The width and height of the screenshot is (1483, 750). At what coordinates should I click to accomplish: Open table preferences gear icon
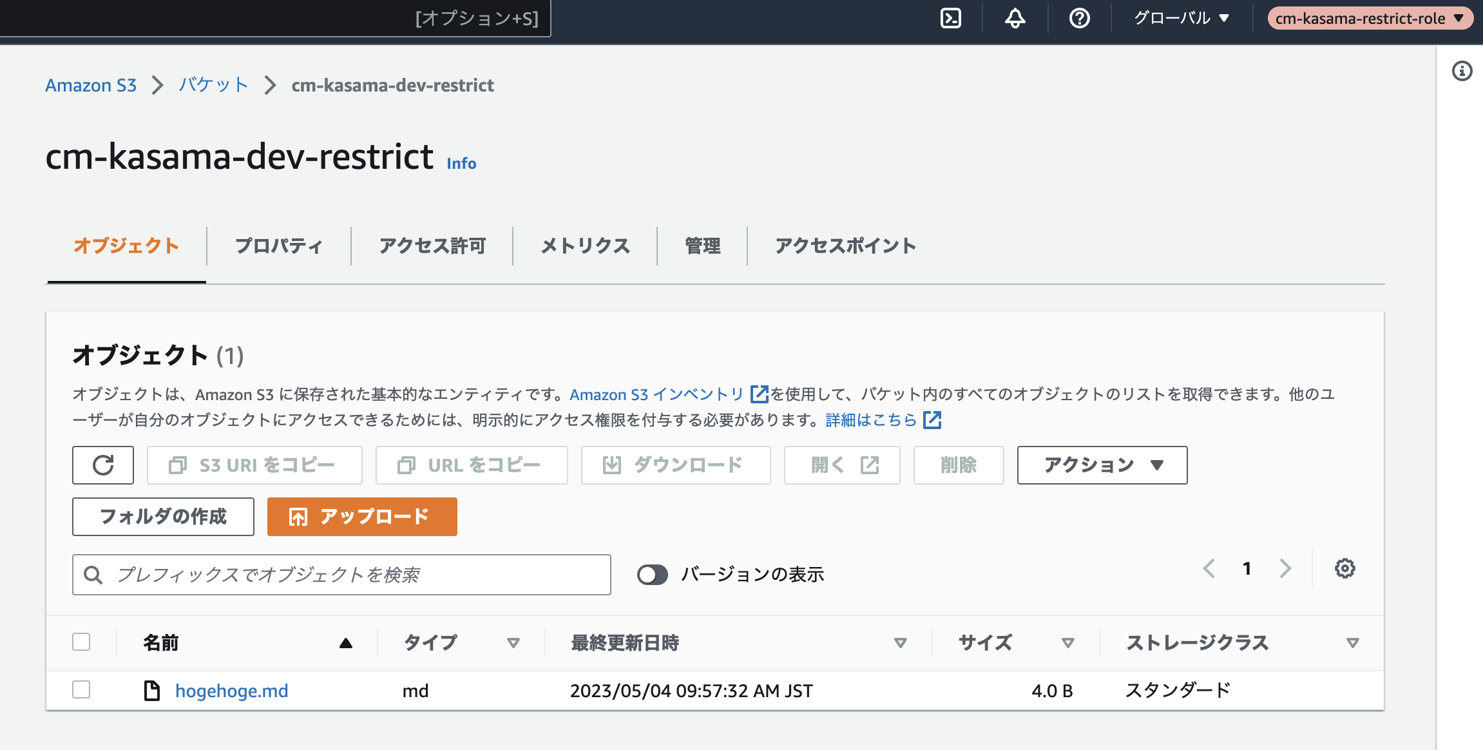(1345, 568)
